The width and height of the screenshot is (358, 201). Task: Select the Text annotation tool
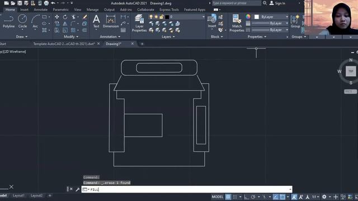[x=96, y=21]
